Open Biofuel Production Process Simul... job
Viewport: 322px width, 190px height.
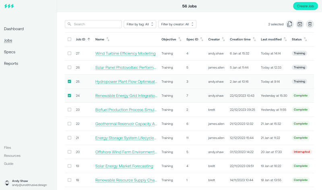pos(126,110)
